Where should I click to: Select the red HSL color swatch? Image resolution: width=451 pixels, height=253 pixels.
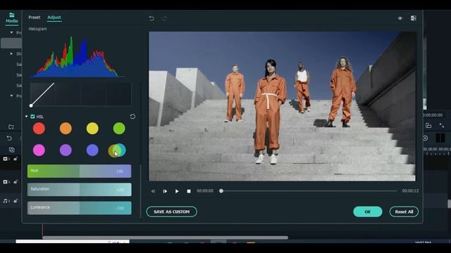[x=39, y=128]
